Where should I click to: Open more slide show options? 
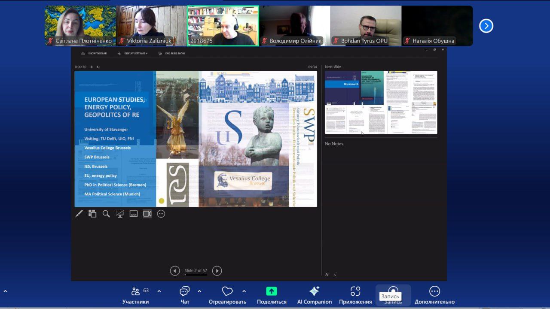click(161, 214)
